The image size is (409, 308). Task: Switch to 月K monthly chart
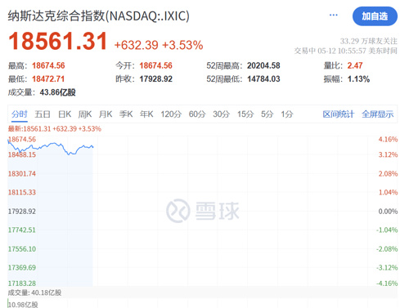[x=106, y=114]
